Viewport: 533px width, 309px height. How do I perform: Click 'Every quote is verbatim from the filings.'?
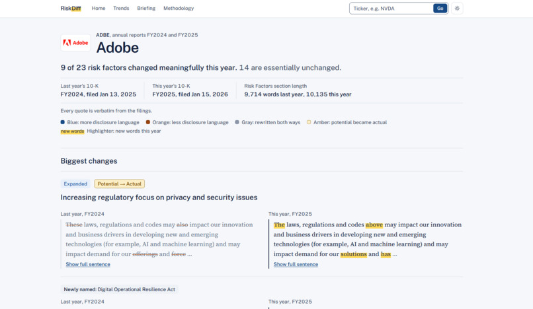(x=106, y=111)
